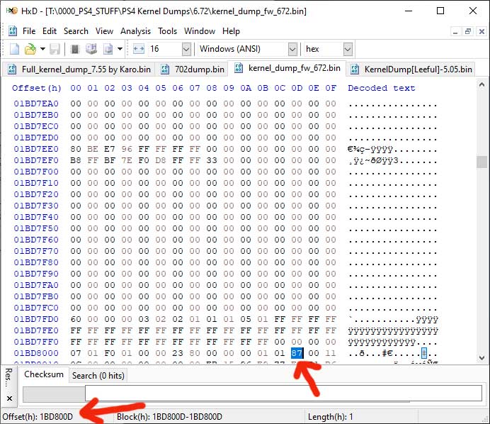Click the vertical scrollbar thumb
The image size is (490, 424).
click(x=482, y=162)
